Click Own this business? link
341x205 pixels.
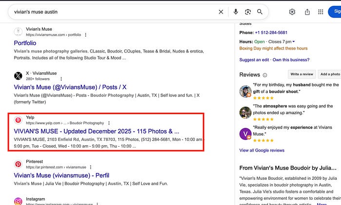[x=291, y=60]
